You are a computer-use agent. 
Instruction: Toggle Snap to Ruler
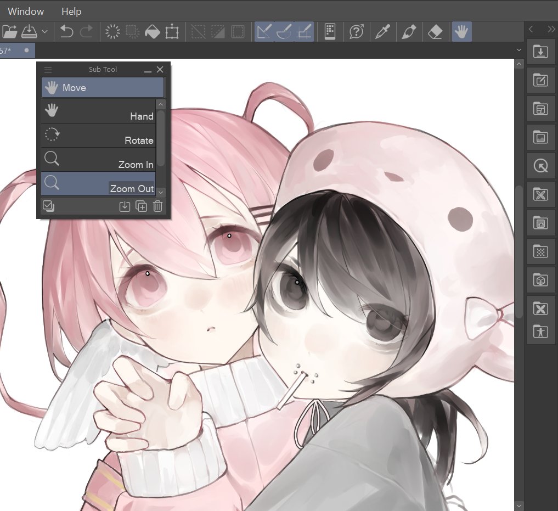pyautogui.click(x=264, y=32)
